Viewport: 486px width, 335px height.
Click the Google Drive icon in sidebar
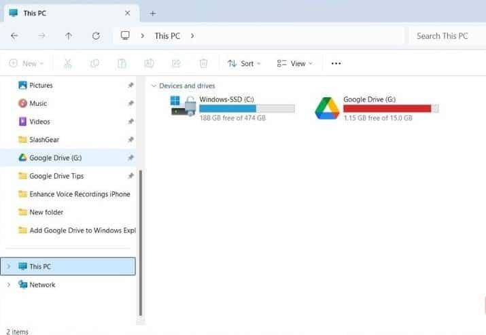[22, 158]
